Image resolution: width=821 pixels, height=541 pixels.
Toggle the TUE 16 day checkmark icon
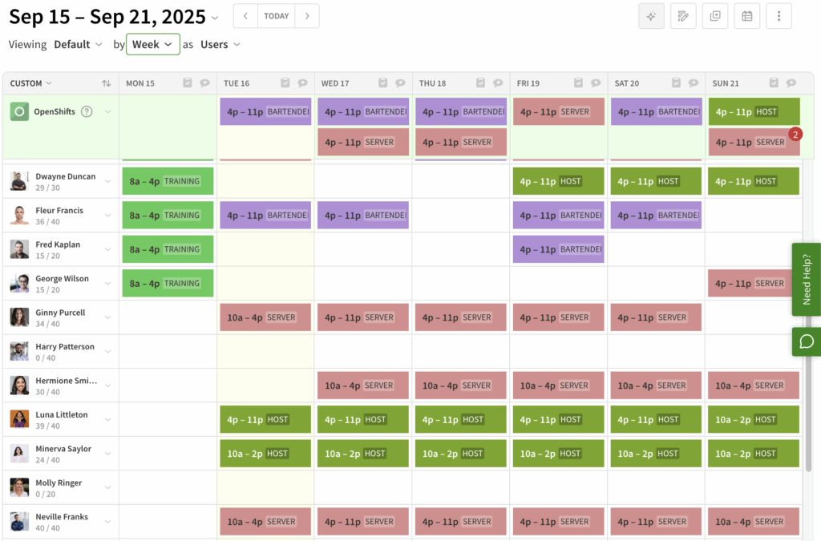click(285, 83)
